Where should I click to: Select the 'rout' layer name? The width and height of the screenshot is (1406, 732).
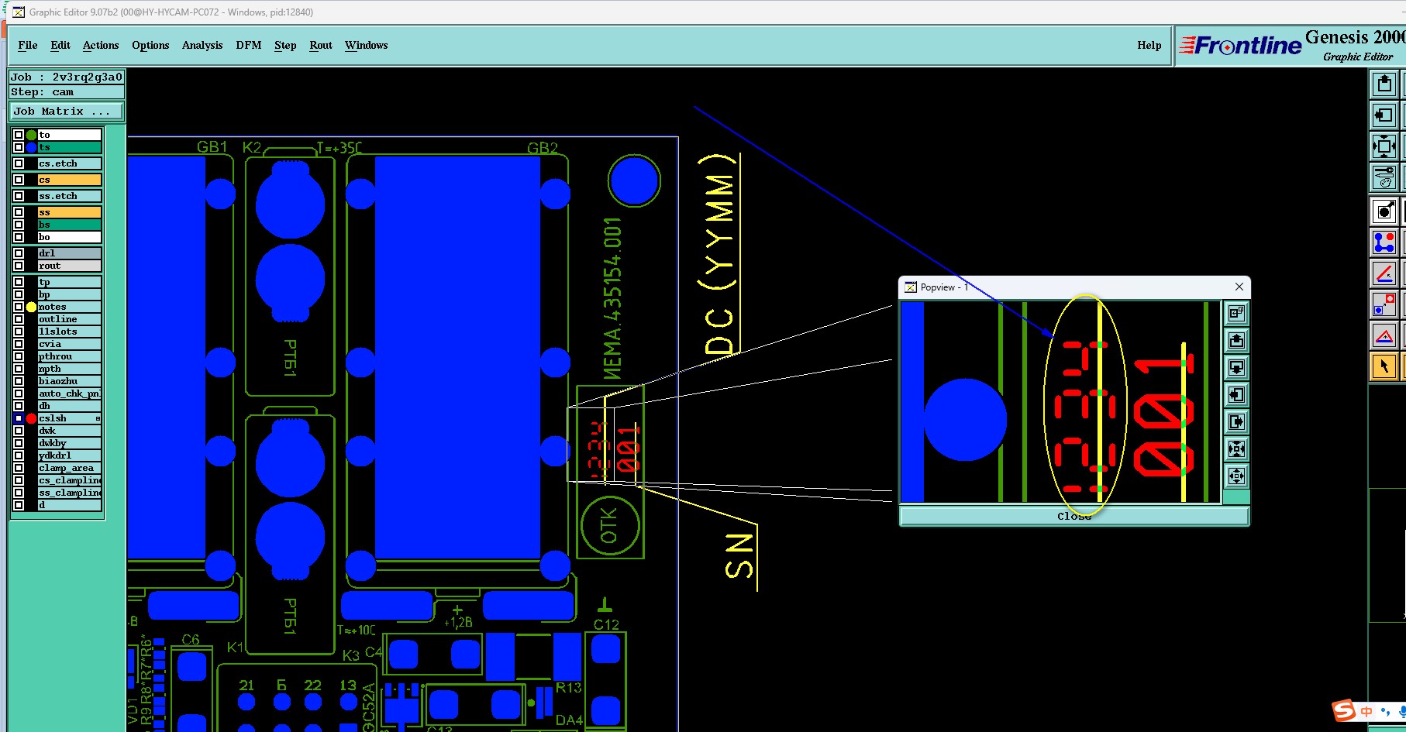click(x=70, y=266)
